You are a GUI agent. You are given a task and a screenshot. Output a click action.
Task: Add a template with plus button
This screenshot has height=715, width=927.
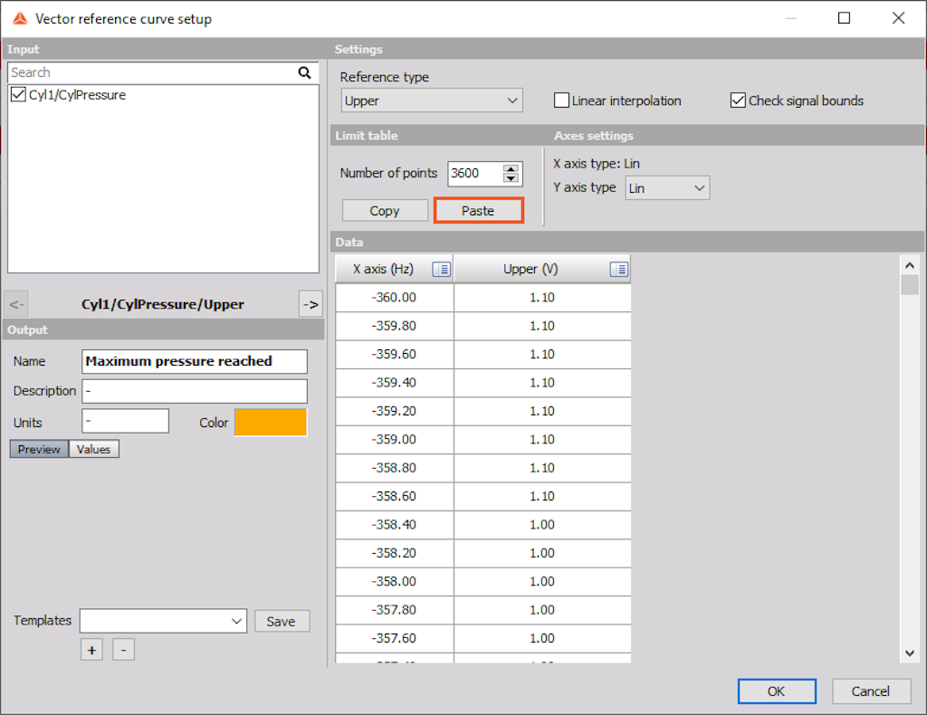91,650
